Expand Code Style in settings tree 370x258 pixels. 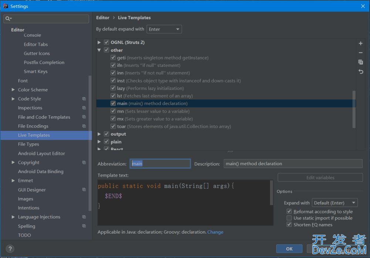click(13, 99)
